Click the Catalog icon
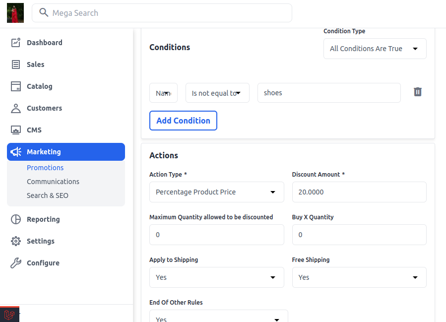 pyautogui.click(x=16, y=86)
